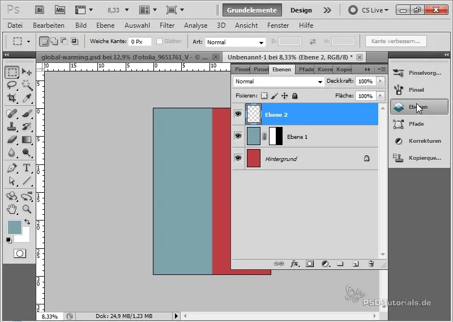
Task: Select the 3D Rotate tool
Action: click(x=12, y=196)
